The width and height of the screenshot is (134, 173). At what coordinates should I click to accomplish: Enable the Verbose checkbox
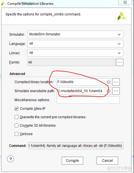(x=16, y=134)
